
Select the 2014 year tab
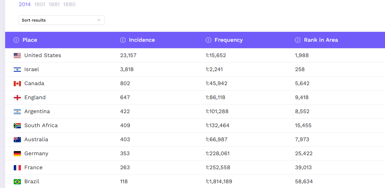coord(25,4)
